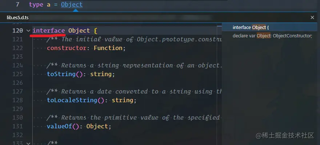The width and height of the screenshot is (320, 145).
Task: Click the 'interface' keyword on line 120
Action: coord(49,31)
